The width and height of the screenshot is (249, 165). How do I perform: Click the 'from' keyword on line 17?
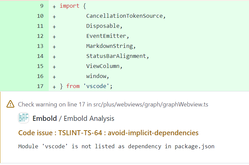[73, 86]
